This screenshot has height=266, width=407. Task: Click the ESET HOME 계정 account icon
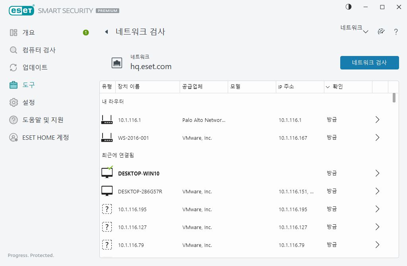pos(13,137)
